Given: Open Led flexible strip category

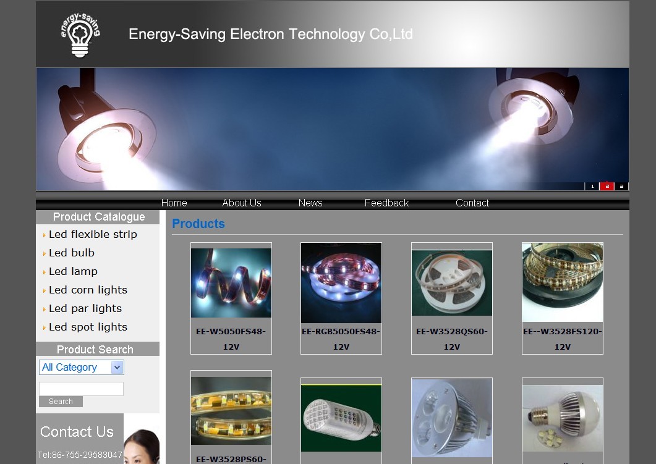Looking at the screenshot, I should click(x=93, y=234).
